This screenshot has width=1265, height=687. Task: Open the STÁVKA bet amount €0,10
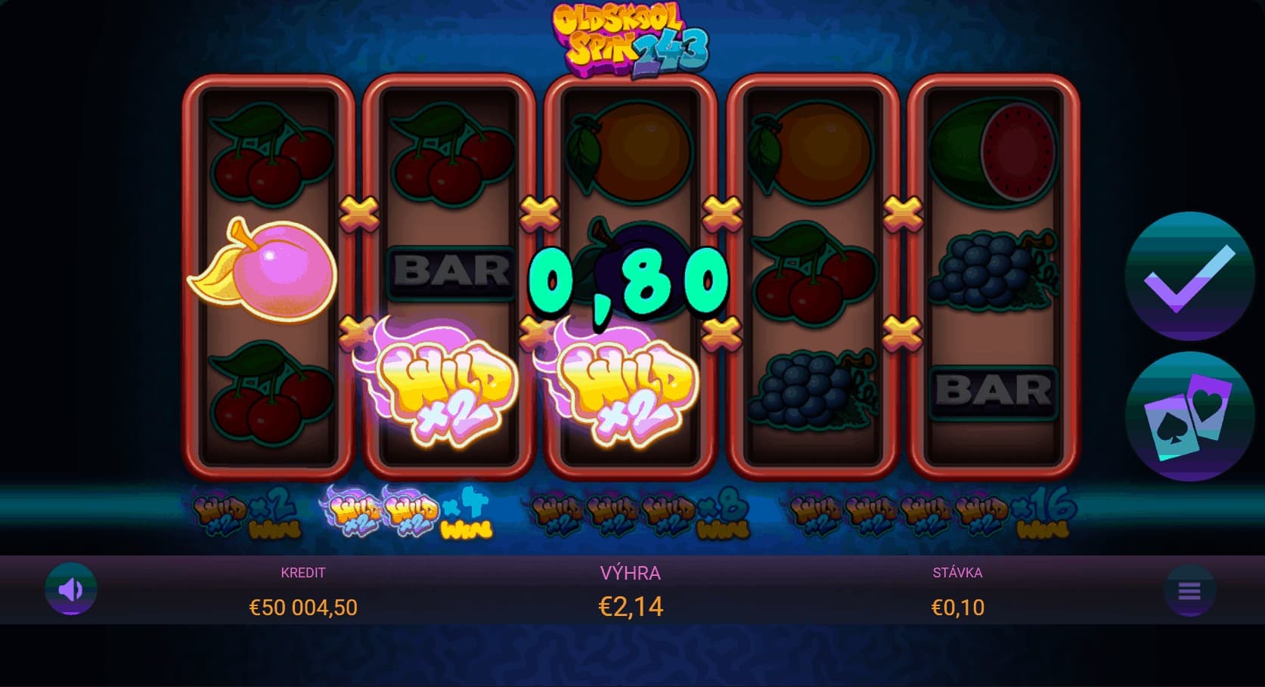click(x=957, y=607)
